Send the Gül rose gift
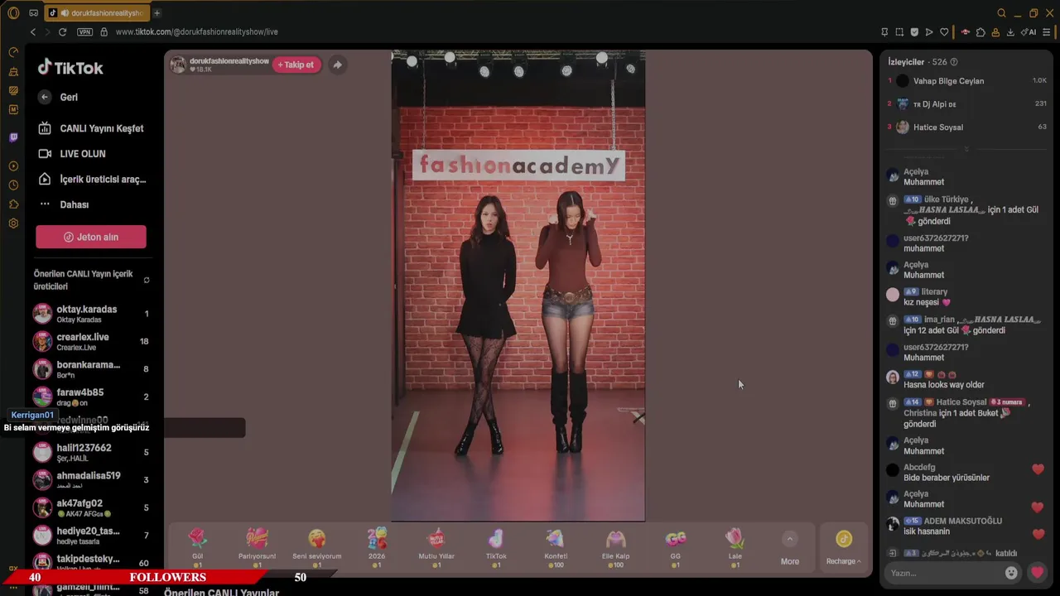Image resolution: width=1060 pixels, height=596 pixels. tap(197, 547)
